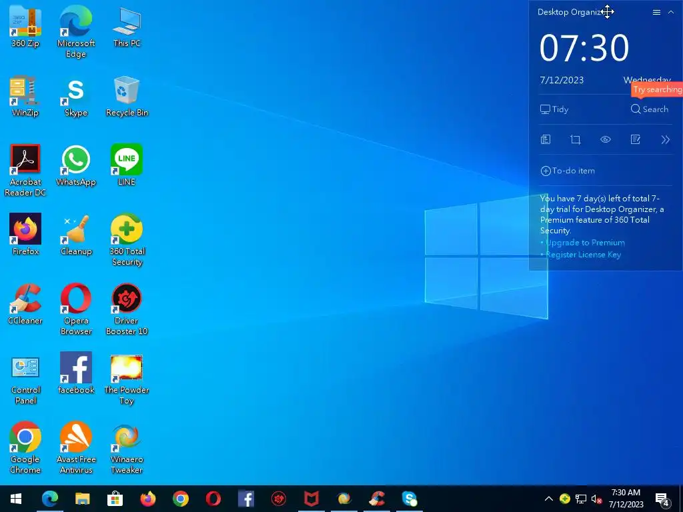683x512 pixels.
Task: Select the facebook desktop shortcut
Action: (x=76, y=373)
